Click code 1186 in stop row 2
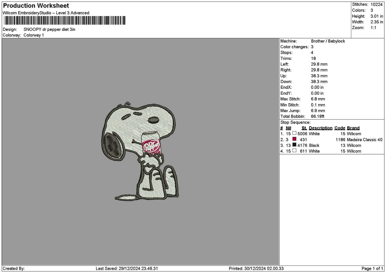 (341, 140)
